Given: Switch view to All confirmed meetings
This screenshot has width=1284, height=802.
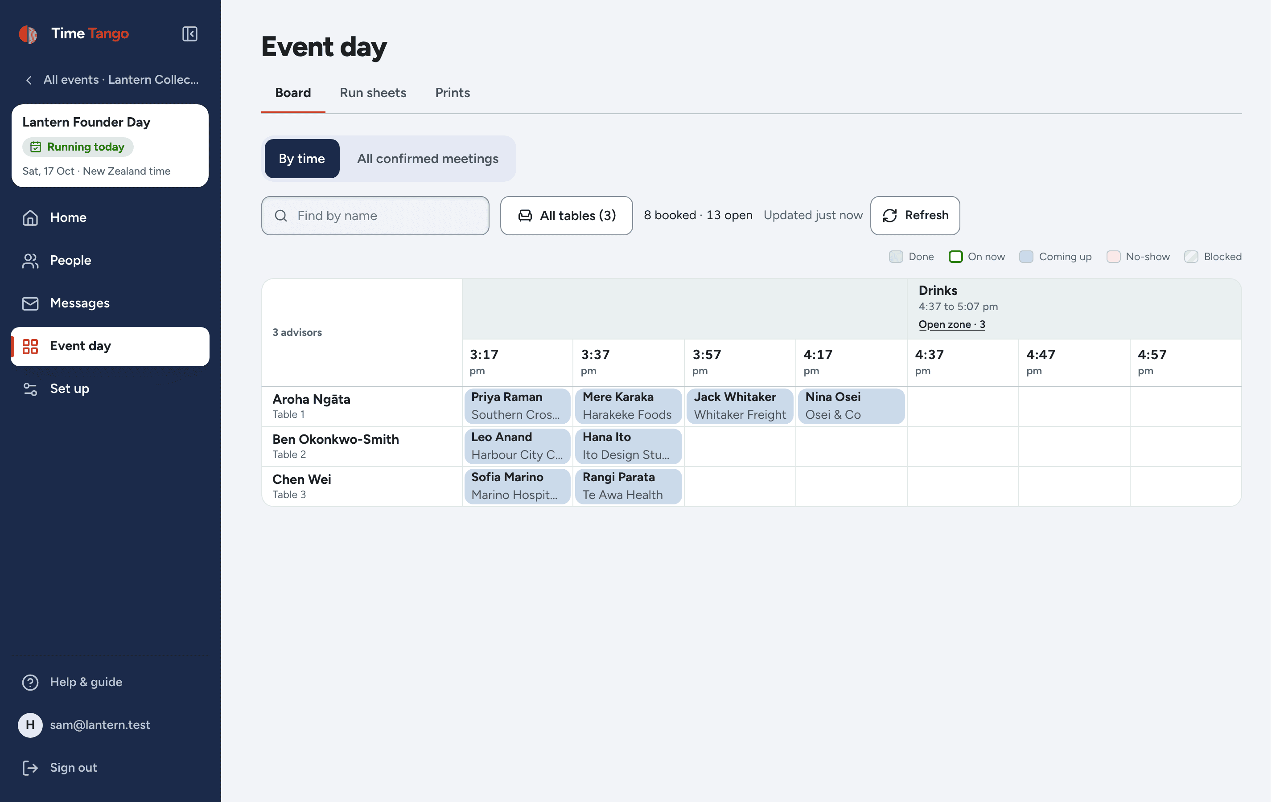Looking at the screenshot, I should pyautogui.click(x=428, y=159).
